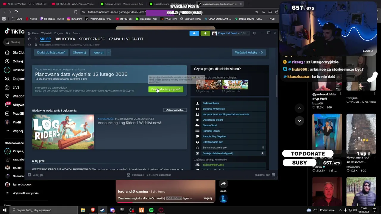Screen dimensions: 381x214
Task: Open TikTok Prześlij upload icon
Action: [7, 114]
